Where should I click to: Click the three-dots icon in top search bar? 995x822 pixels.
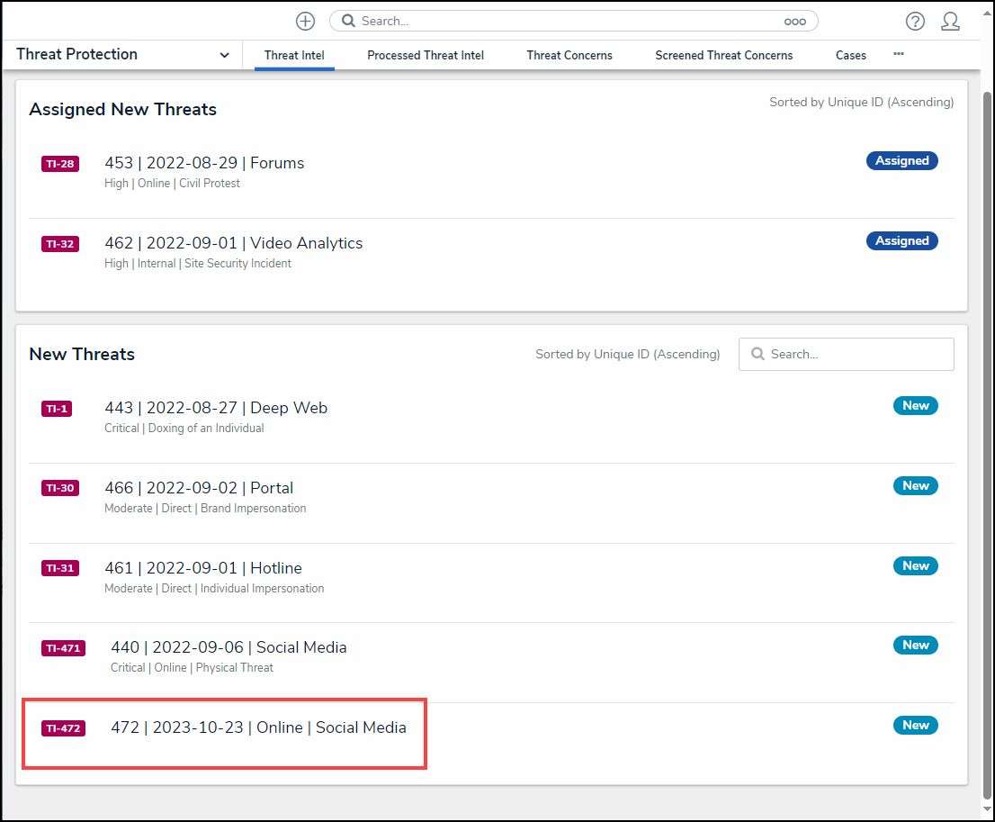[794, 22]
